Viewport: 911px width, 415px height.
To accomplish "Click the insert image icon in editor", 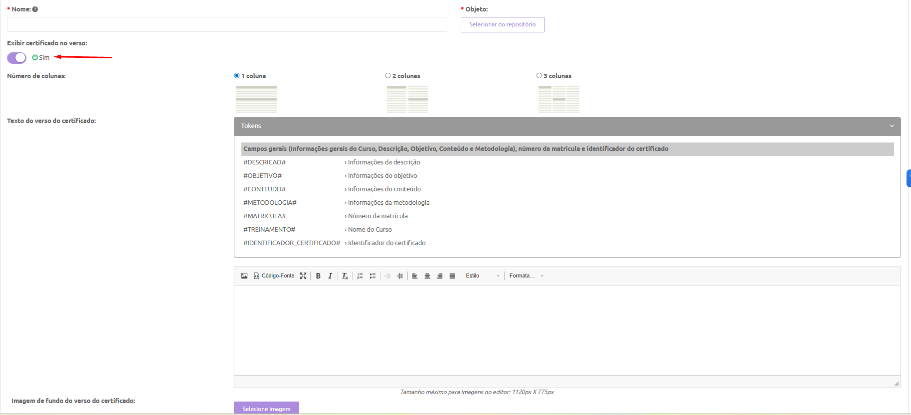I will click(244, 276).
